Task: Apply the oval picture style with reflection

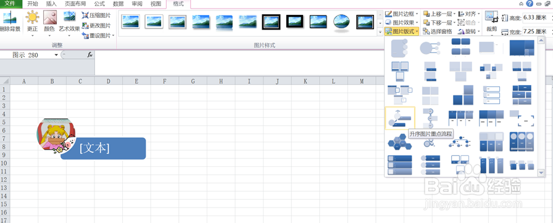Action: tap(341, 23)
